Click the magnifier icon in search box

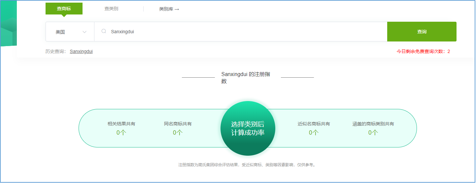(x=104, y=31)
